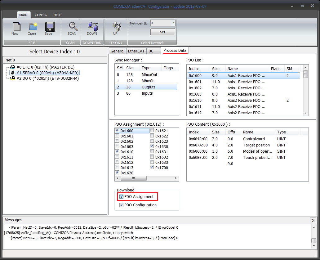Uncheck the 0x1700 PDO assignment box
Screen dimensions: 320x260
[152, 168]
